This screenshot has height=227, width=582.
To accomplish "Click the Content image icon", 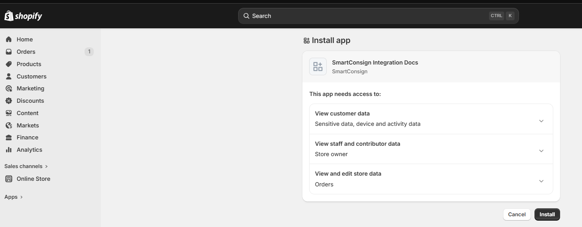I will pos(9,113).
